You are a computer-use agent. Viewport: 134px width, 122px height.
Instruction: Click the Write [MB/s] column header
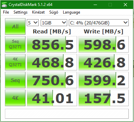pos(104,31)
